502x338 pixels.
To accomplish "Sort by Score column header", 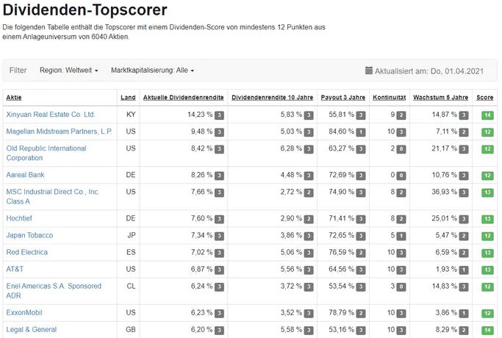I will pos(484,97).
